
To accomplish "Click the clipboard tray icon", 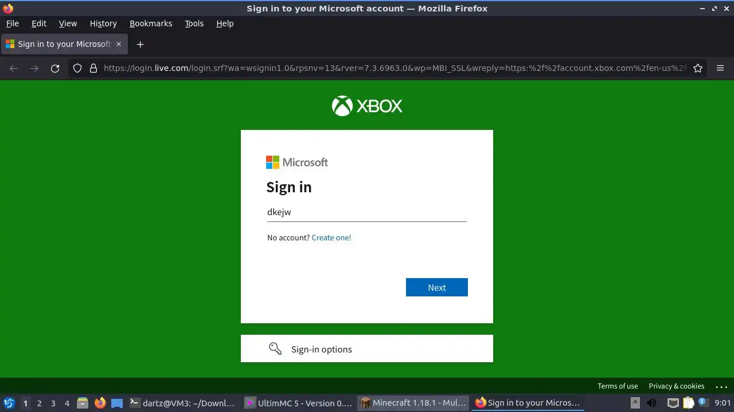I will click(x=688, y=403).
